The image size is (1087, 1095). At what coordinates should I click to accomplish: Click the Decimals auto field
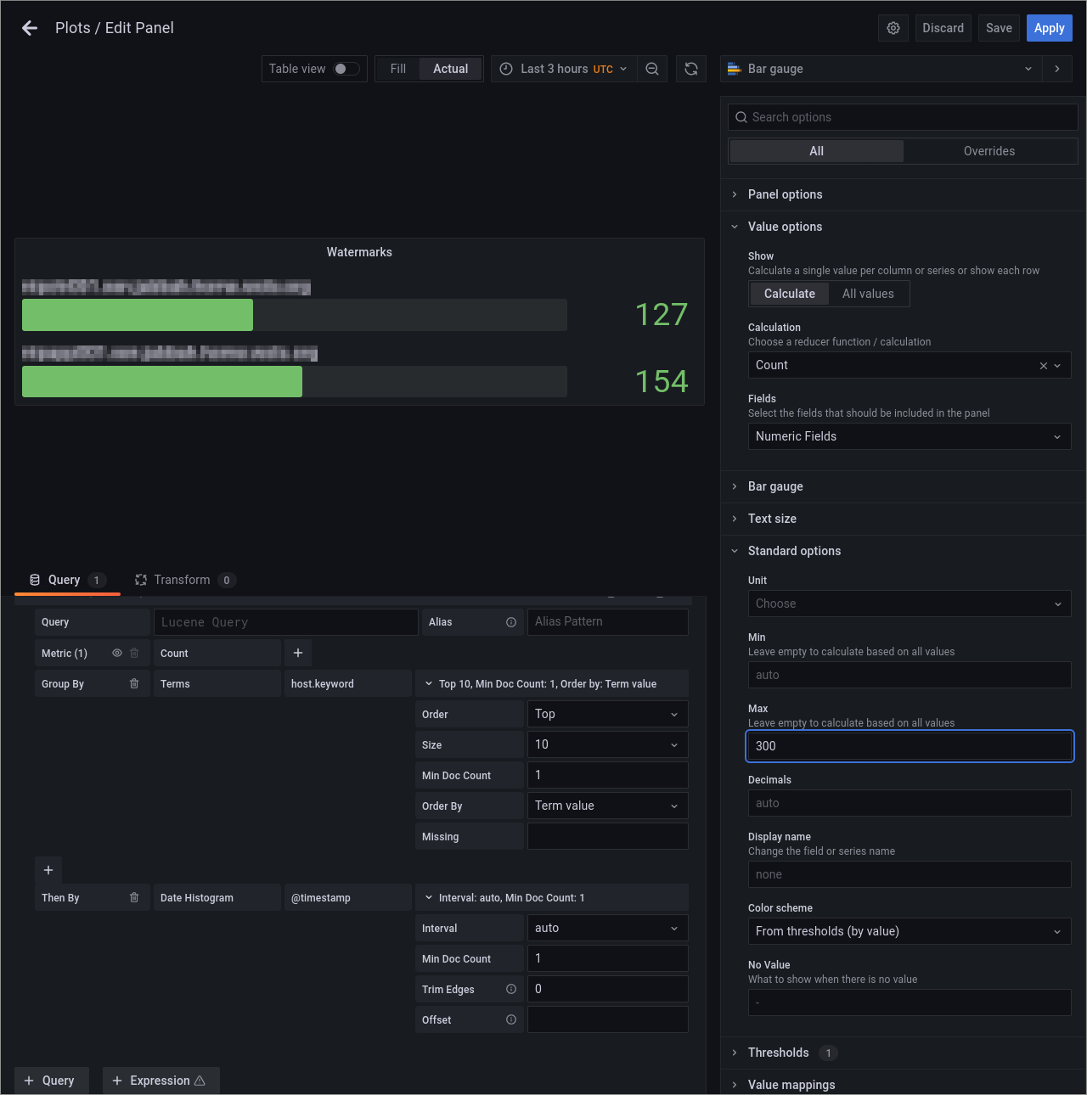coord(910,803)
